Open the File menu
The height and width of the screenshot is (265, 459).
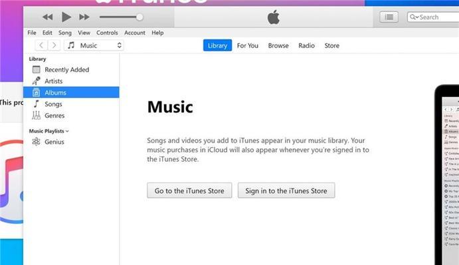click(x=32, y=32)
